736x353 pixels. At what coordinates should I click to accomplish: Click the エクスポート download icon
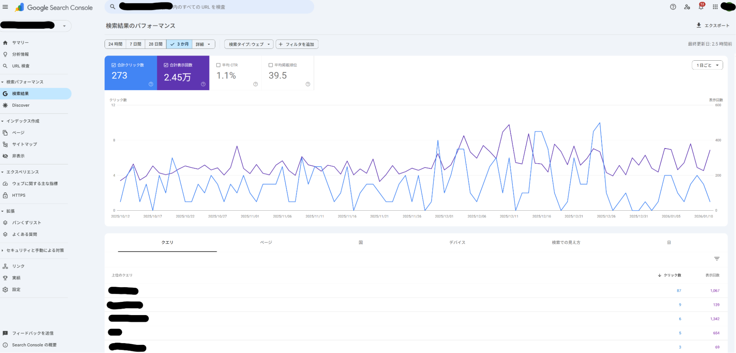click(698, 25)
